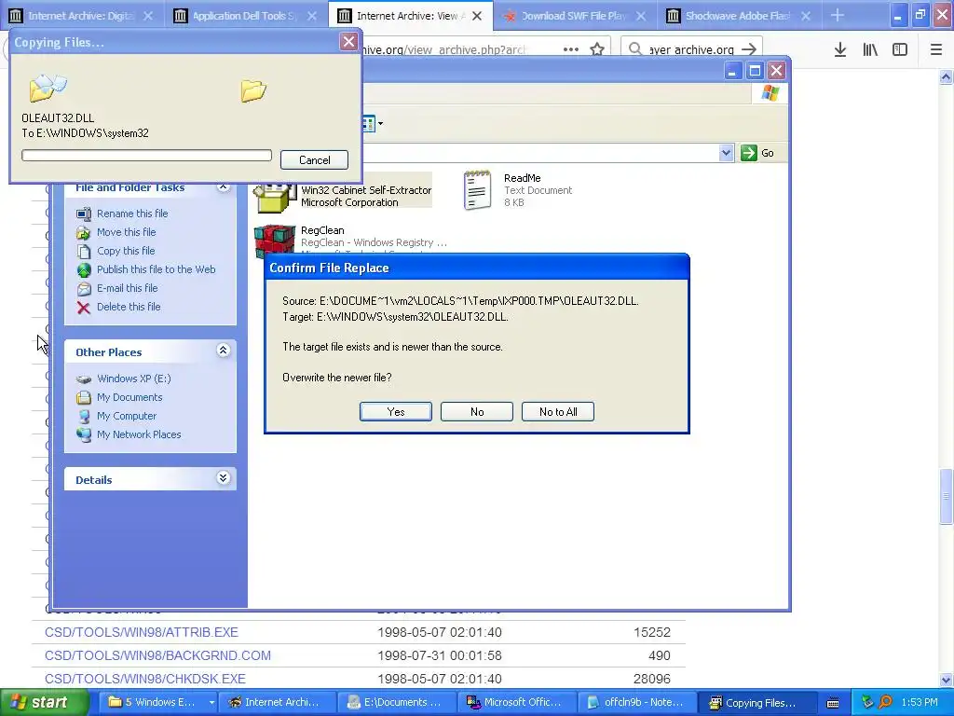Switch to E:\Documents taskbar button
Viewport: 954px width, 716px height.
click(x=395, y=703)
